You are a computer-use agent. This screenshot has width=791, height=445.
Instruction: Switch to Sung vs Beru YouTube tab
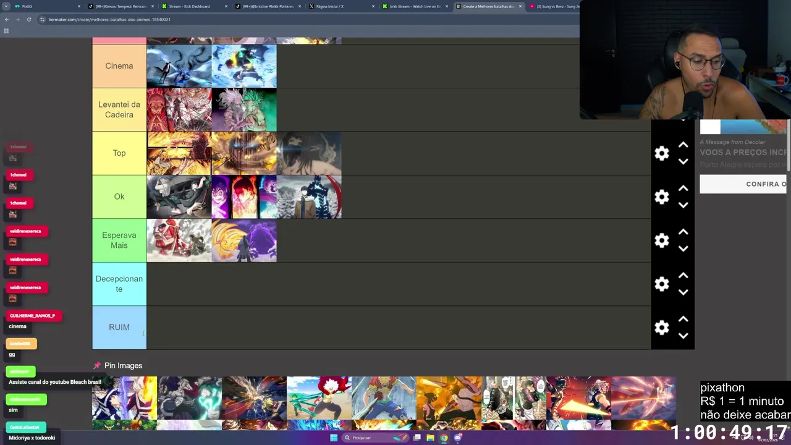(554, 6)
